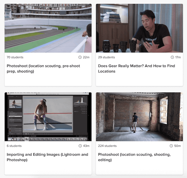Open 'Does Gear Really Matter?' class title
This screenshot has width=187, height=178.
tap(137, 68)
